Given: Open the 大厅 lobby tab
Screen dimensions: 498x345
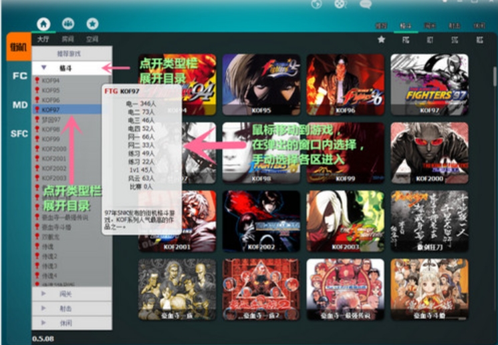Looking at the screenshot, I should click(43, 39).
